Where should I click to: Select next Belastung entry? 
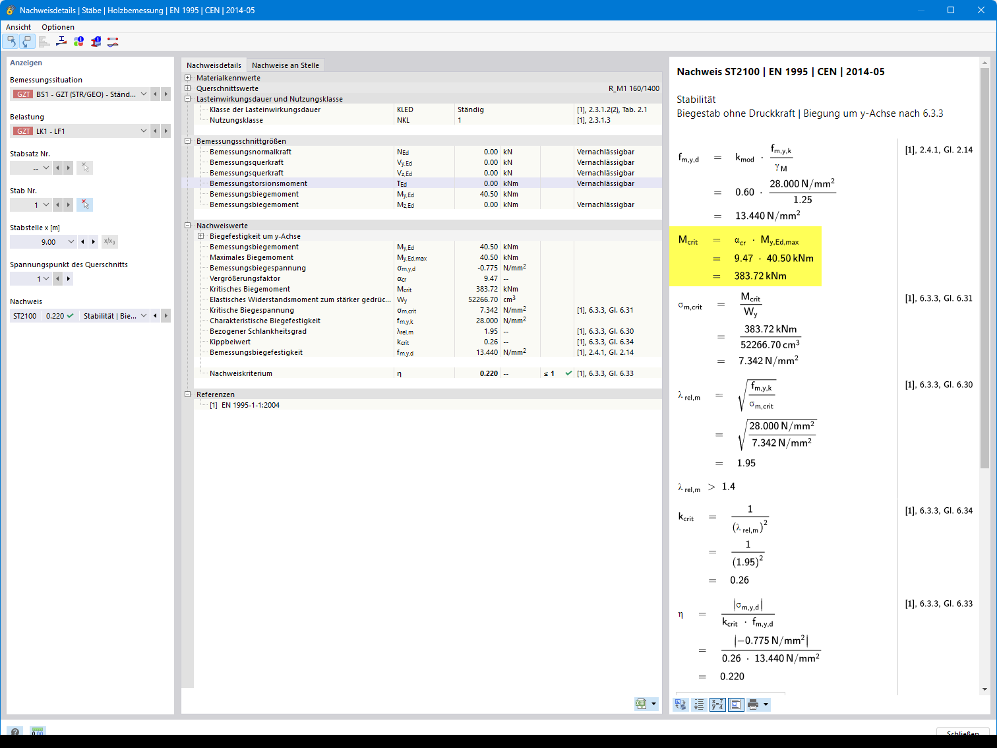pos(166,131)
